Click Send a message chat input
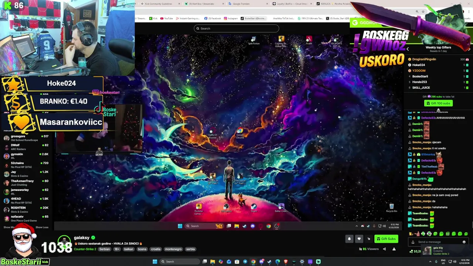 (x=438, y=242)
